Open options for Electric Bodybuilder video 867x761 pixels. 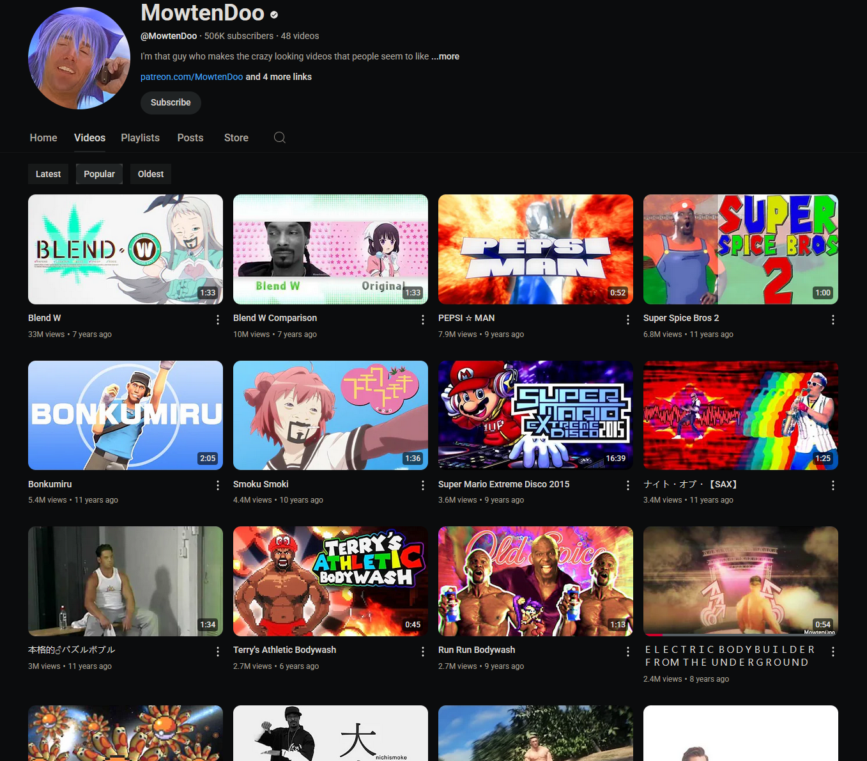[x=833, y=651]
